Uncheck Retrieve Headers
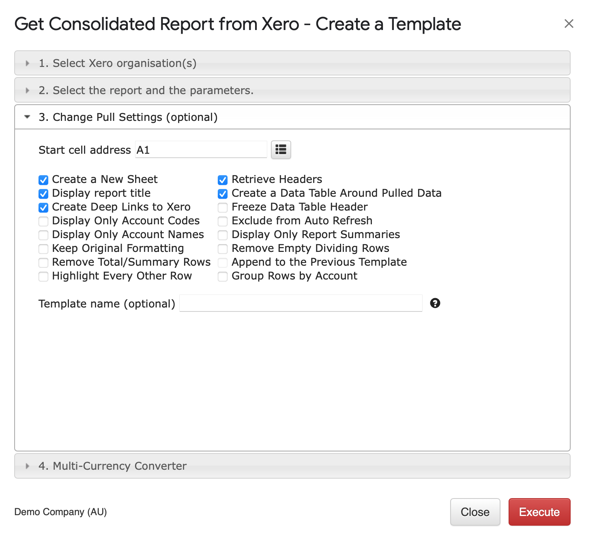The width and height of the screenshot is (597, 533). click(223, 180)
